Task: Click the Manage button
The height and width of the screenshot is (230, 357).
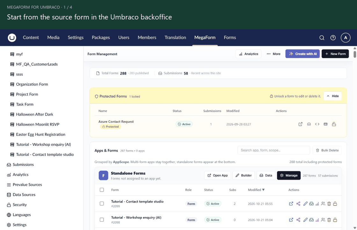Action: pyautogui.click(x=289, y=176)
